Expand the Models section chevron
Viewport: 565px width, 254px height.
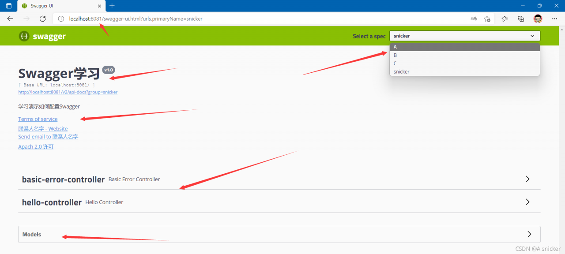tap(529, 234)
